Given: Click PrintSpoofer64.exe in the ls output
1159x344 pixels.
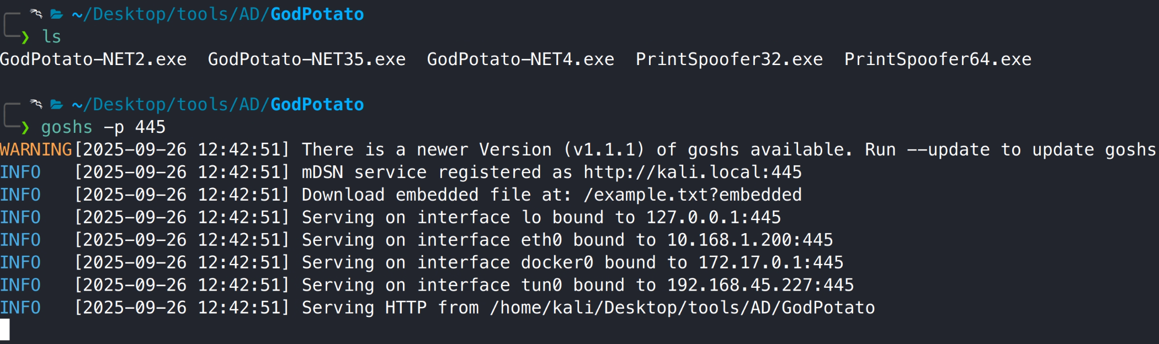Looking at the screenshot, I should (938, 60).
